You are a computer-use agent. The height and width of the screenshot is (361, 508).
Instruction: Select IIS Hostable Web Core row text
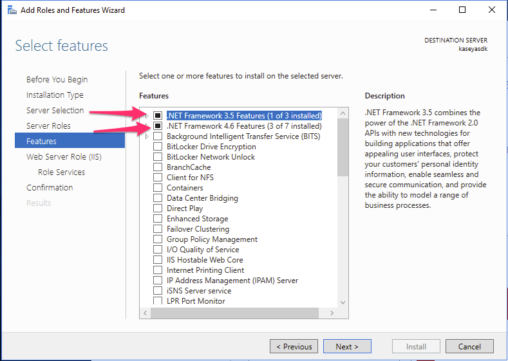[x=205, y=260]
